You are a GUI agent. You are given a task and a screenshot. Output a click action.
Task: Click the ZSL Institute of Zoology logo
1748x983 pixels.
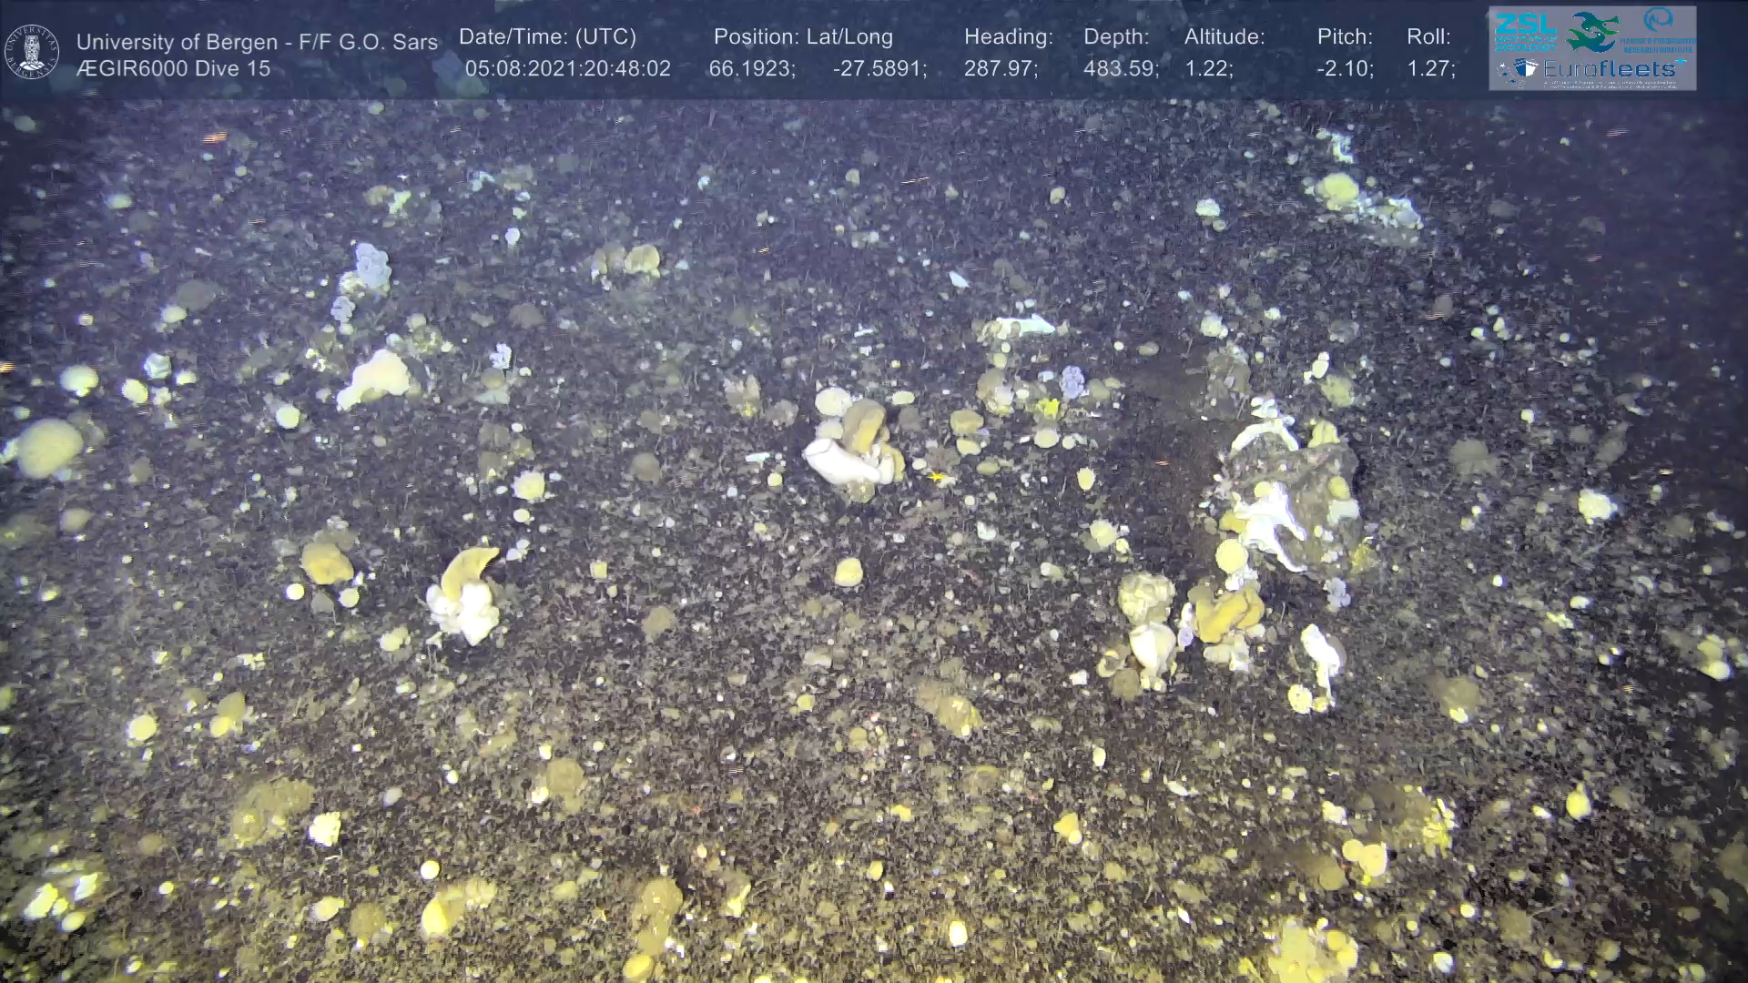[x=1525, y=32]
